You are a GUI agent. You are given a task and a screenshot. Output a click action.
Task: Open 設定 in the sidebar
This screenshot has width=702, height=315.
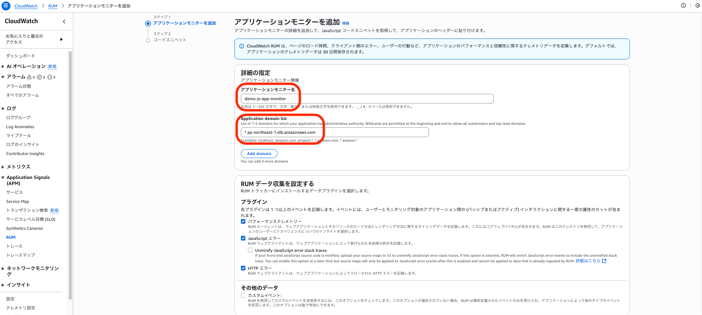(x=10, y=299)
